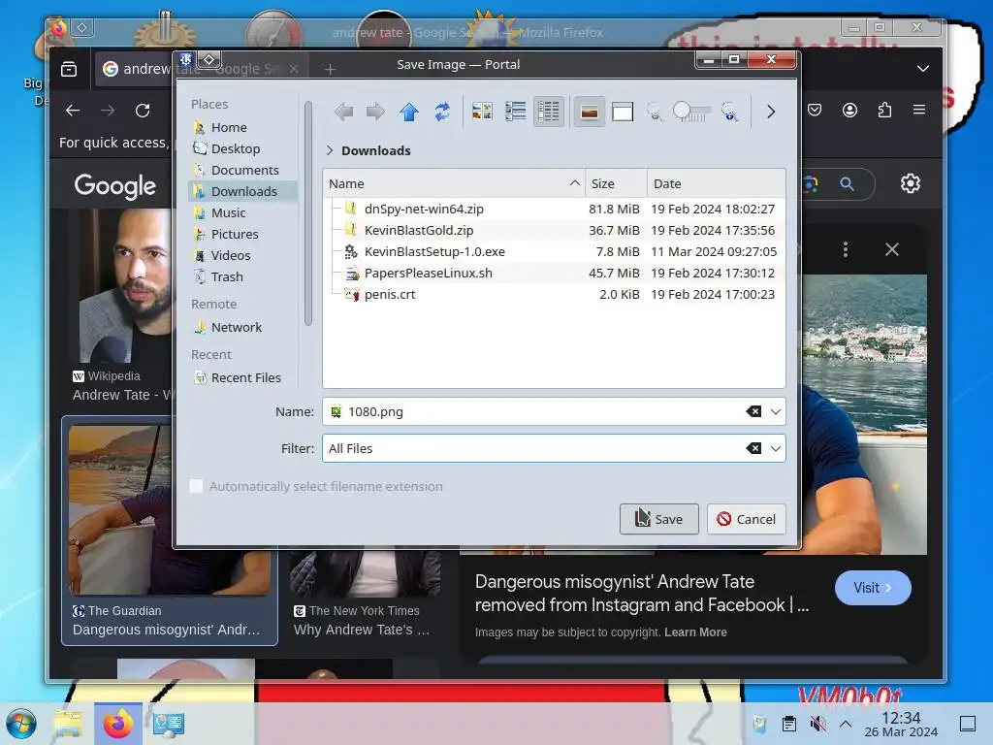Toggle automatically select filename extension checkbox
This screenshot has width=993, height=745.
(196, 486)
